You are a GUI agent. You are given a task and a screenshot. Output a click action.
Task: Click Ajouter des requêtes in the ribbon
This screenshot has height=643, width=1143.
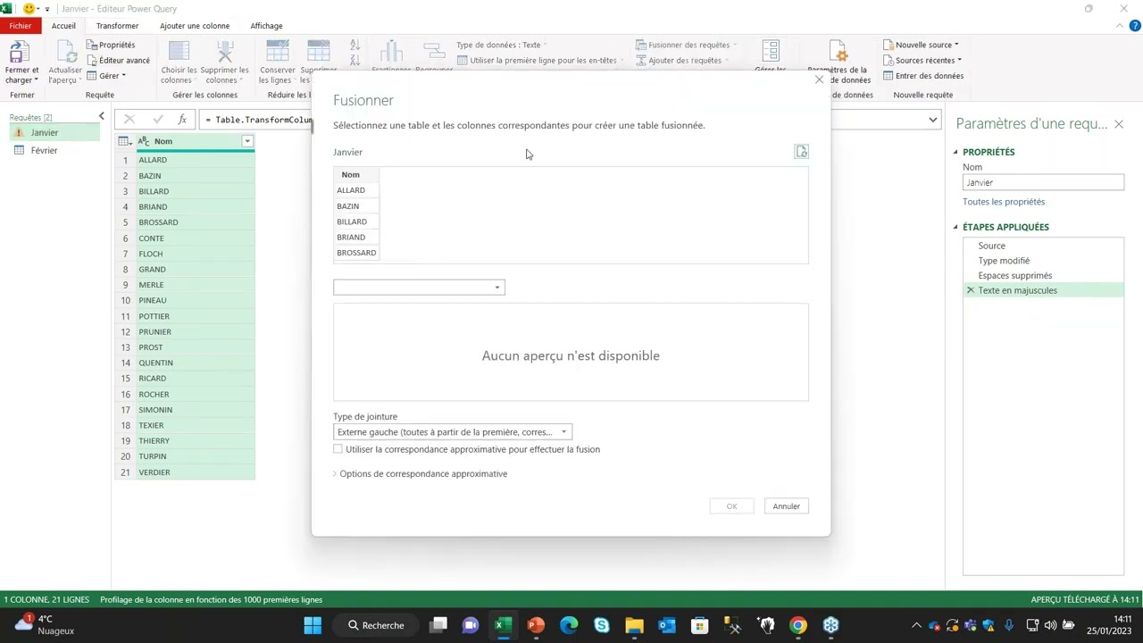pos(682,61)
